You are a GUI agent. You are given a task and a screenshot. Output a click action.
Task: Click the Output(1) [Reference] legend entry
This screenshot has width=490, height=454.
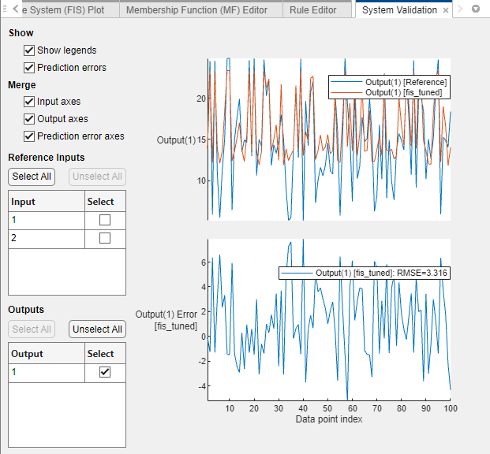389,82
